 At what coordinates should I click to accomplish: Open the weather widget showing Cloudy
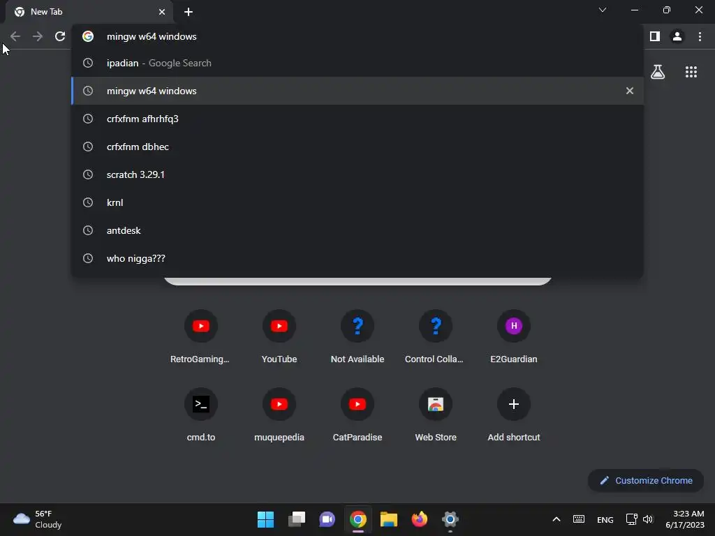(x=38, y=519)
